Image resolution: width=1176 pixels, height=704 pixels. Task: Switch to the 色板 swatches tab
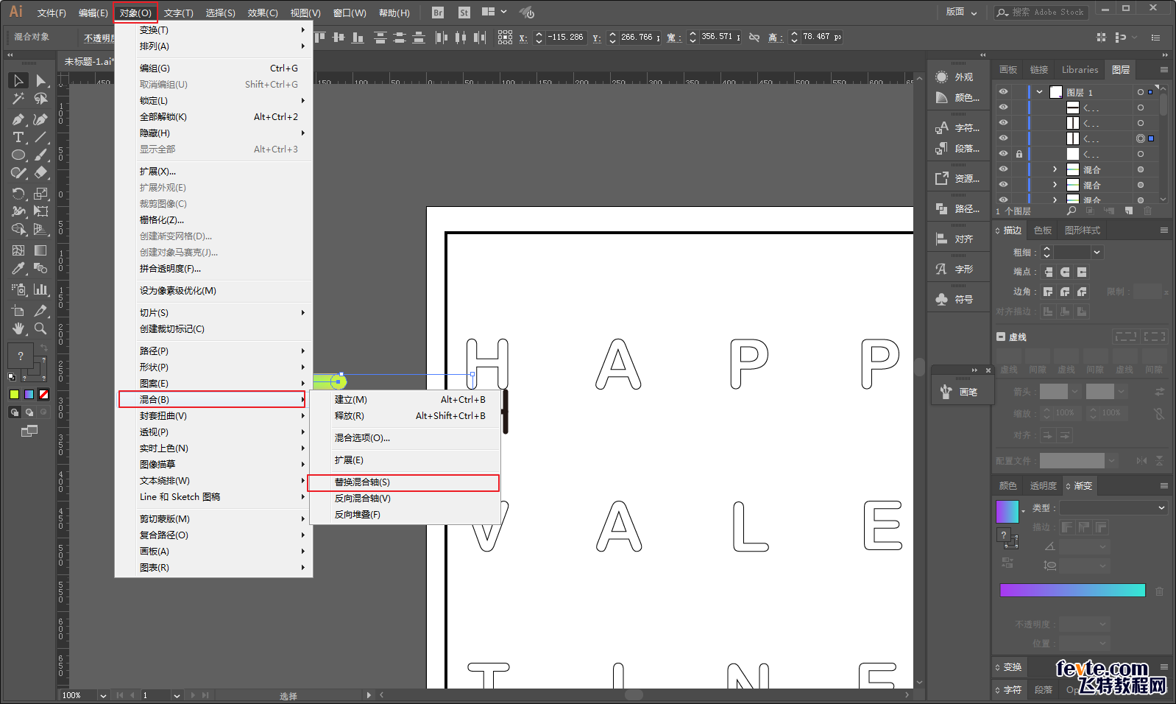pos(1043,230)
